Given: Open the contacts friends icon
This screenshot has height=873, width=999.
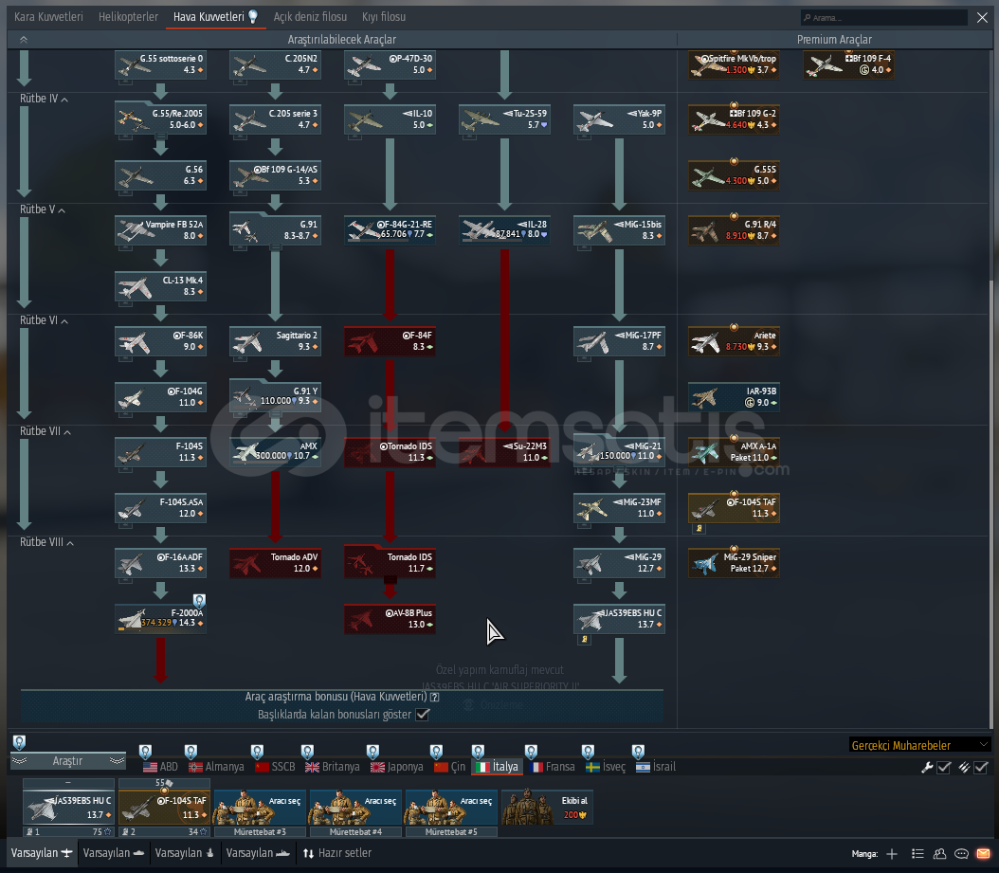Looking at the screenshot, I should point(939,854).
